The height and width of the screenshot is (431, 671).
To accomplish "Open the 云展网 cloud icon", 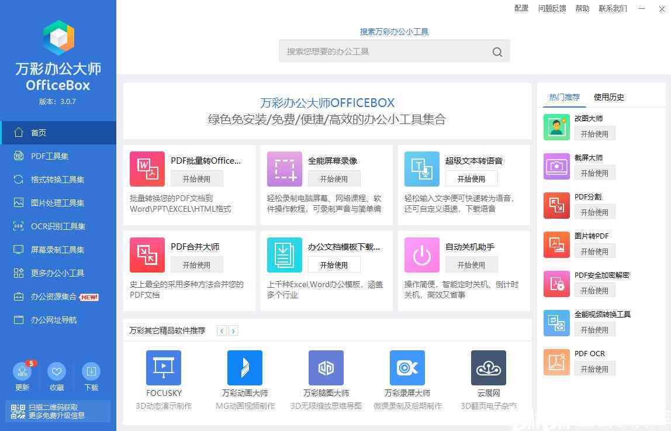I will pos(489,368).
